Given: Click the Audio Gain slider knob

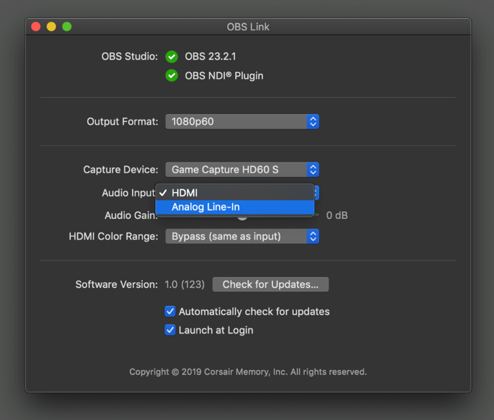Looking at the screenshot, I should click(242, 216).
